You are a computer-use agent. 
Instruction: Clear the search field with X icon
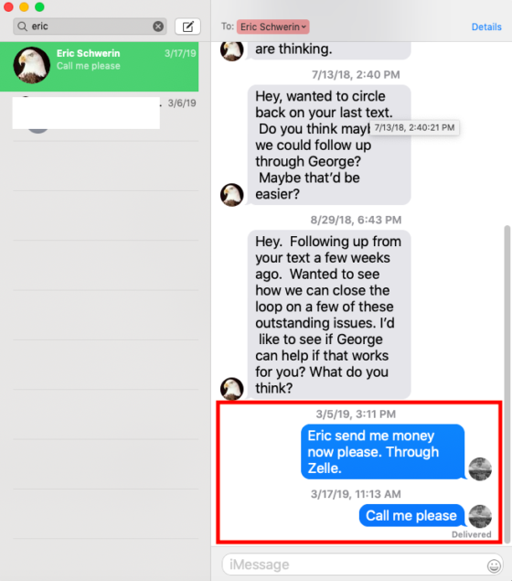tap(158, 27)
